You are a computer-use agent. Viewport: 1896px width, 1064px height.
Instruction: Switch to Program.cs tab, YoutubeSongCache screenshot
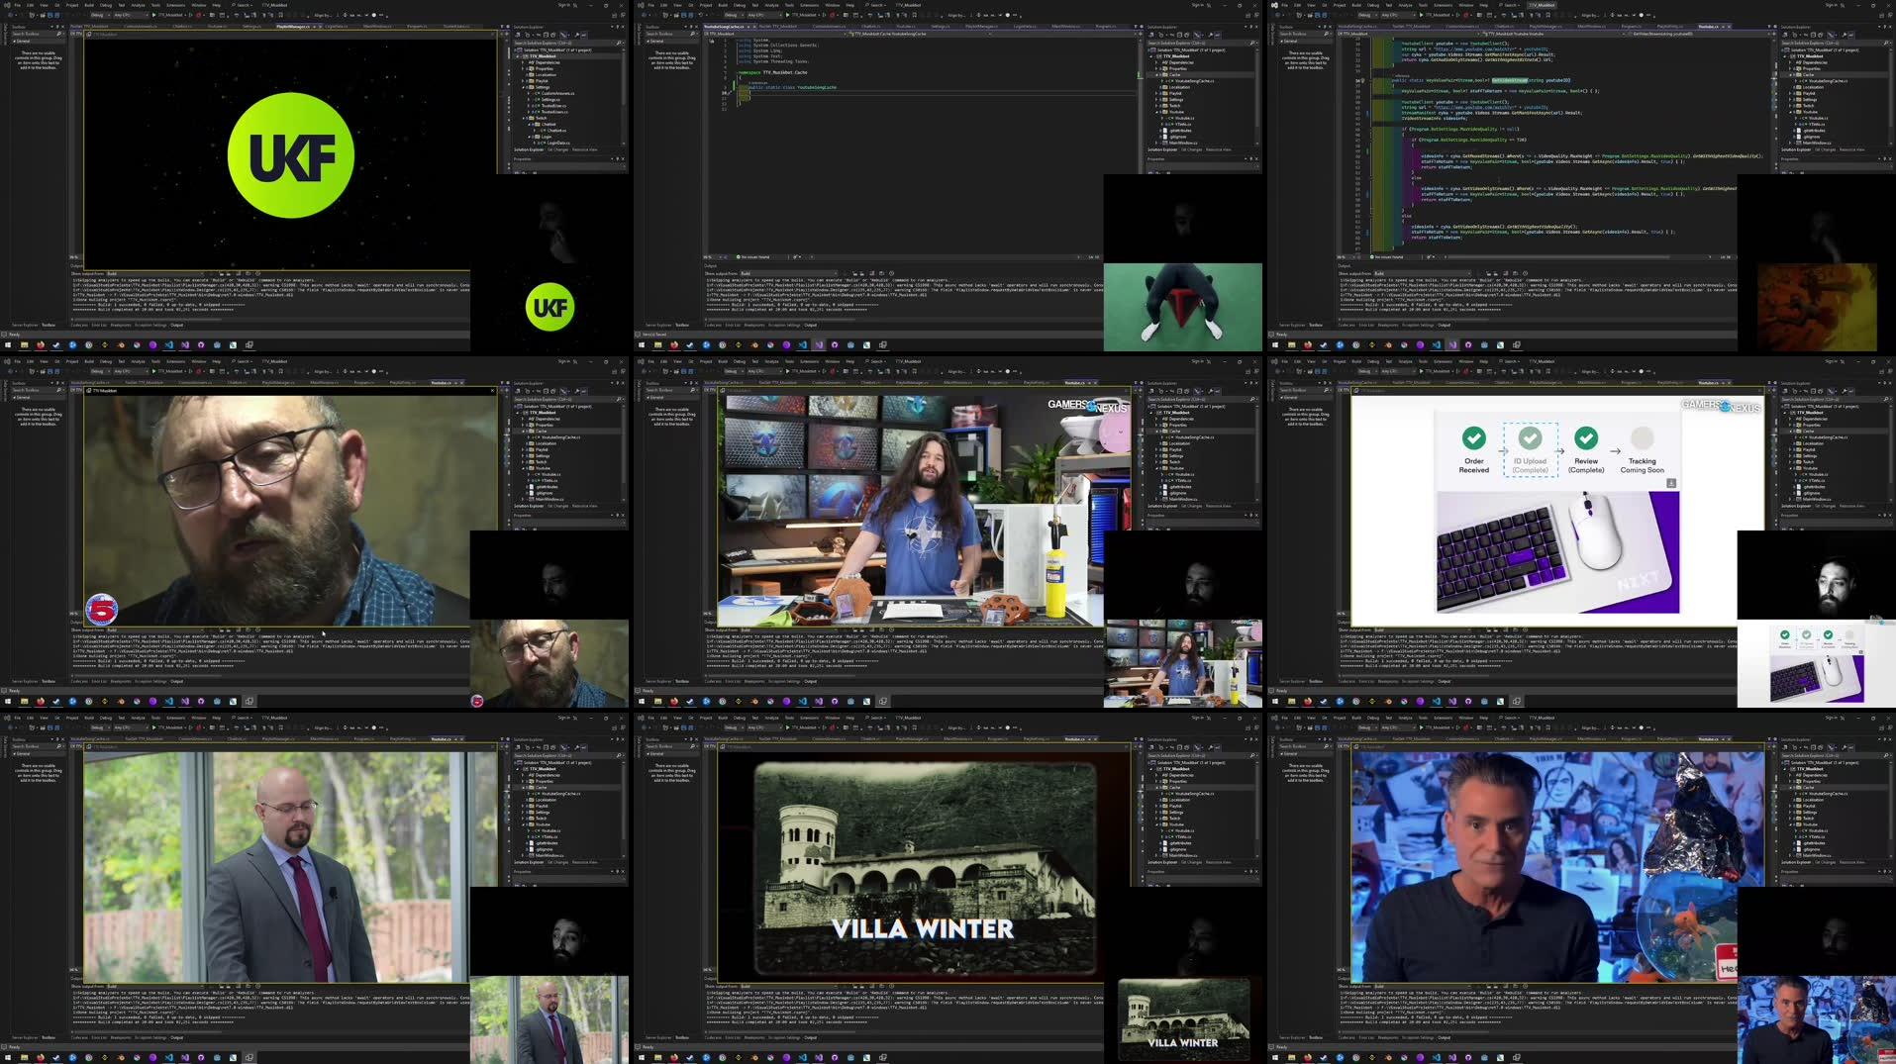tap(1106, 27)
